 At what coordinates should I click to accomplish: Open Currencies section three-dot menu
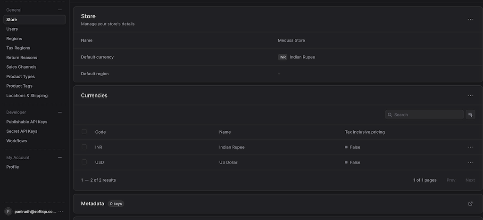470,96
